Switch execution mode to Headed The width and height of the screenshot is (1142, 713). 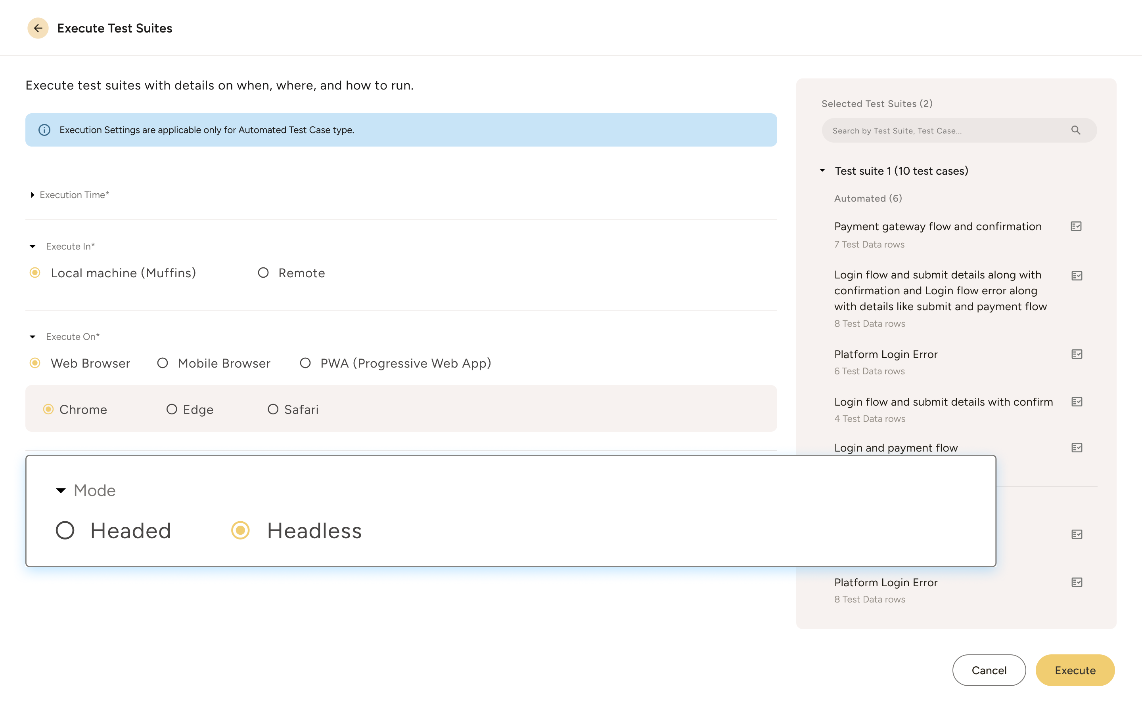65,530
